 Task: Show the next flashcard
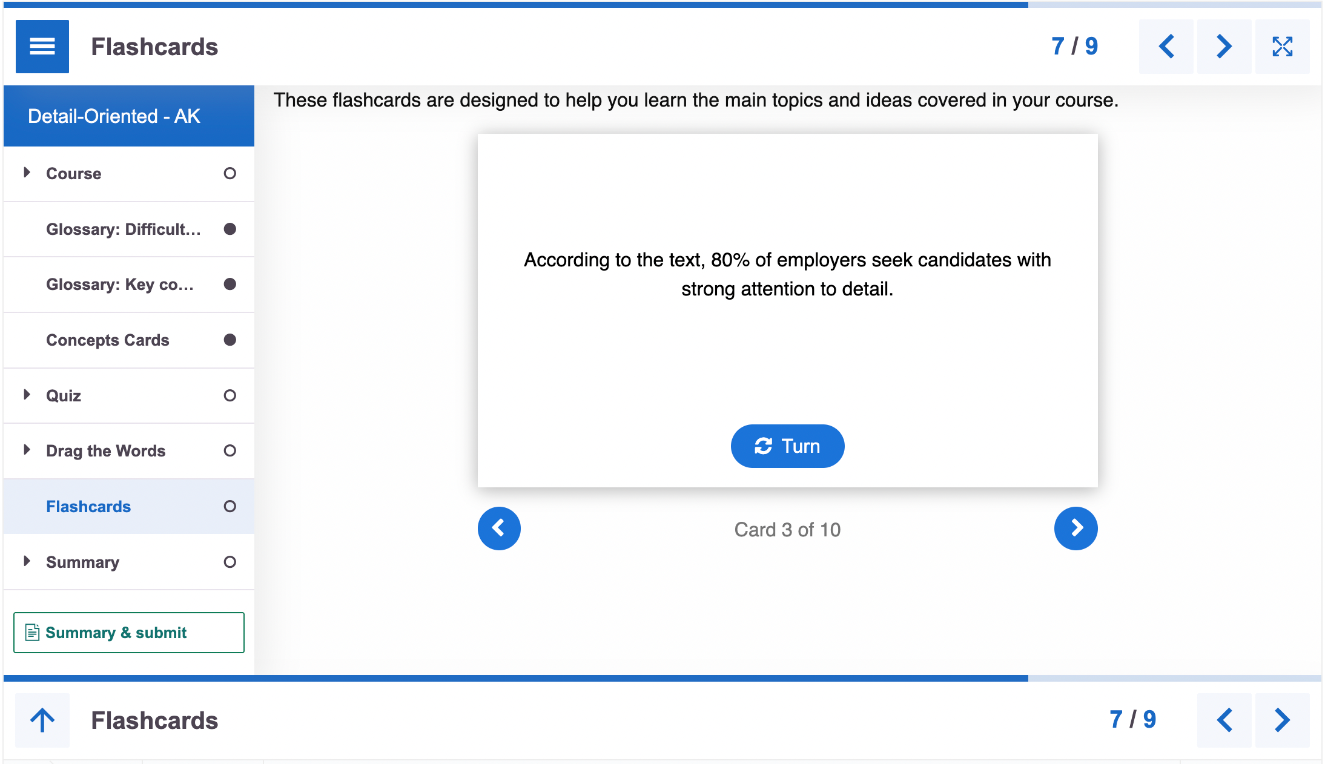pos(1076,528)
